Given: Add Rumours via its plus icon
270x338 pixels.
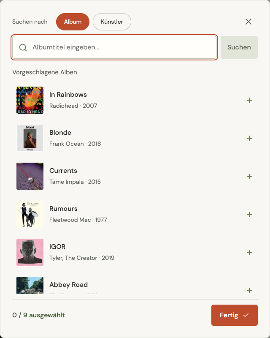Looking at the screenshot, I should (249, 214).
